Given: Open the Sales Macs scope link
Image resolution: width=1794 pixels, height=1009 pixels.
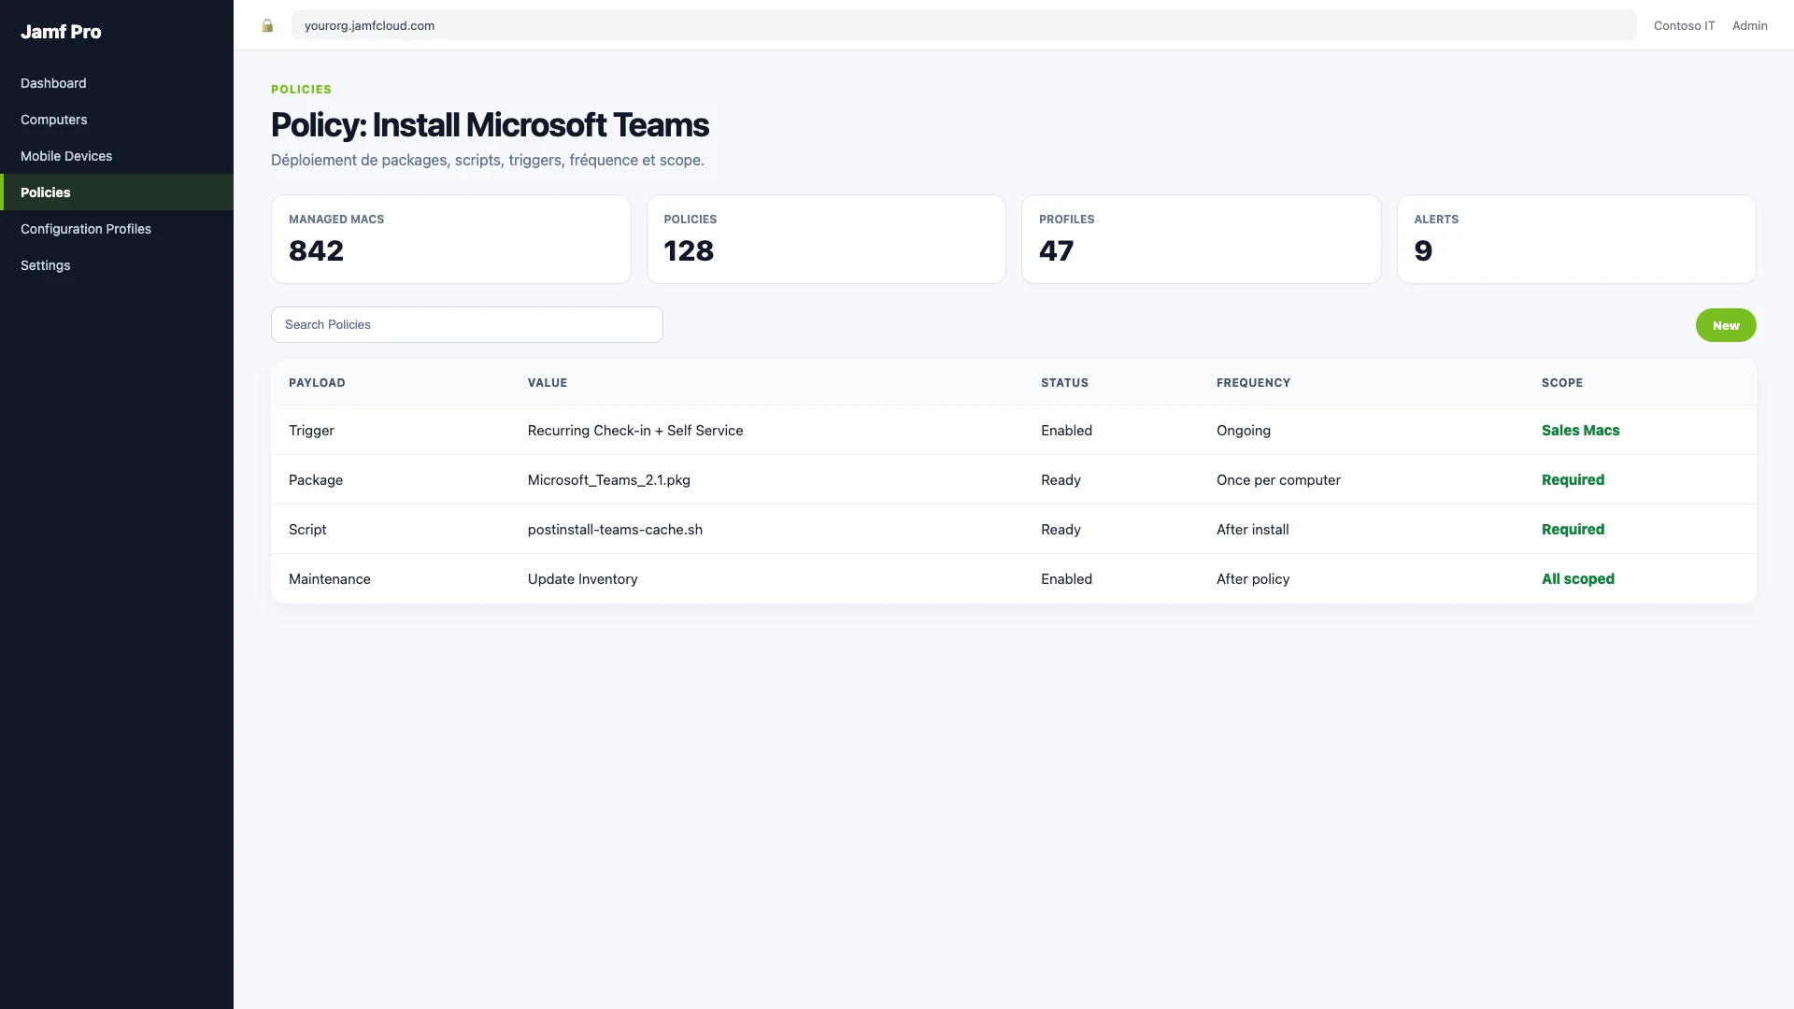Looking at the screenshot, I should (x=1580, y=430).
